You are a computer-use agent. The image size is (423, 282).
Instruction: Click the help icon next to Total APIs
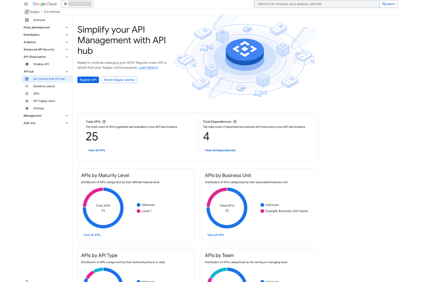104,122
